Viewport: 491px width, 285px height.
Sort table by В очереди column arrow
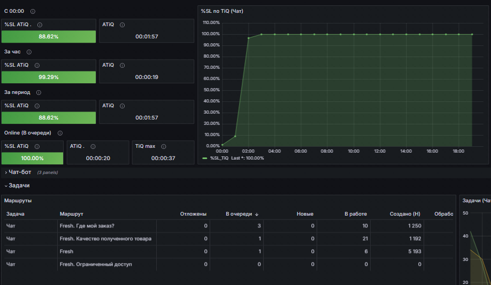click(x=257, y=214)
